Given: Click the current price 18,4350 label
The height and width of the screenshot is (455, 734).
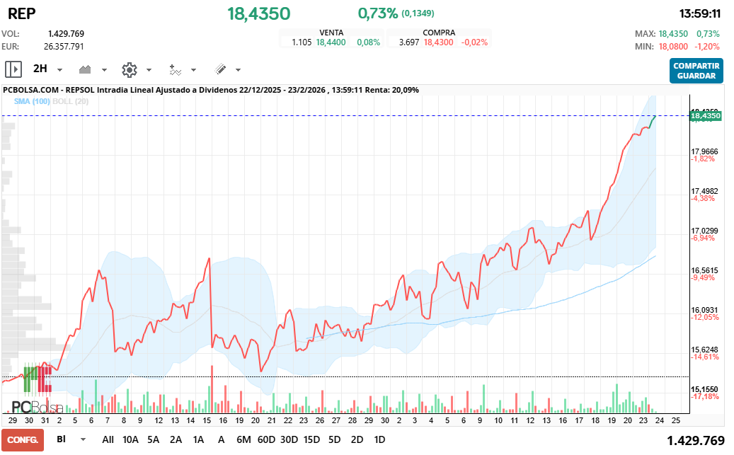Looking at the screenshot, I should tap(258, 13).
